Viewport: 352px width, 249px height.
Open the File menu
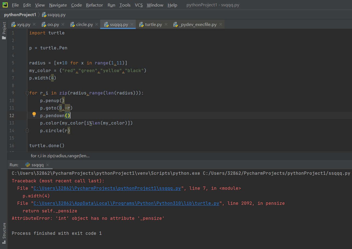point(16,5)
